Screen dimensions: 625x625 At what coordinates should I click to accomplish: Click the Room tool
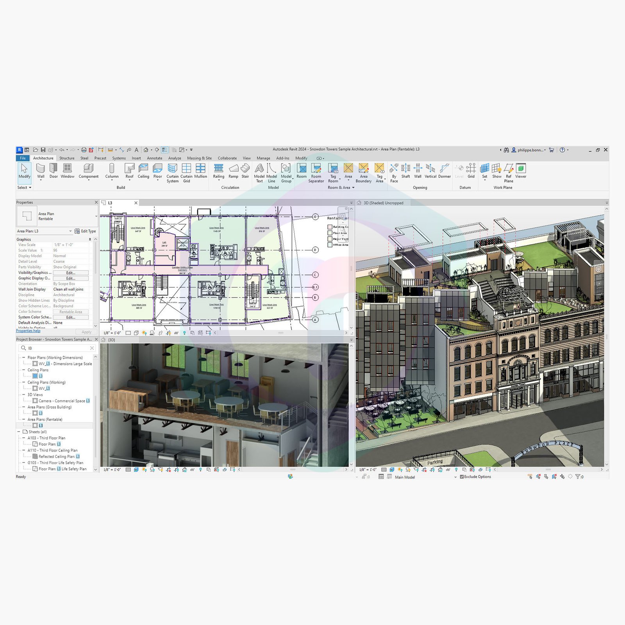[x=302, y=171]
